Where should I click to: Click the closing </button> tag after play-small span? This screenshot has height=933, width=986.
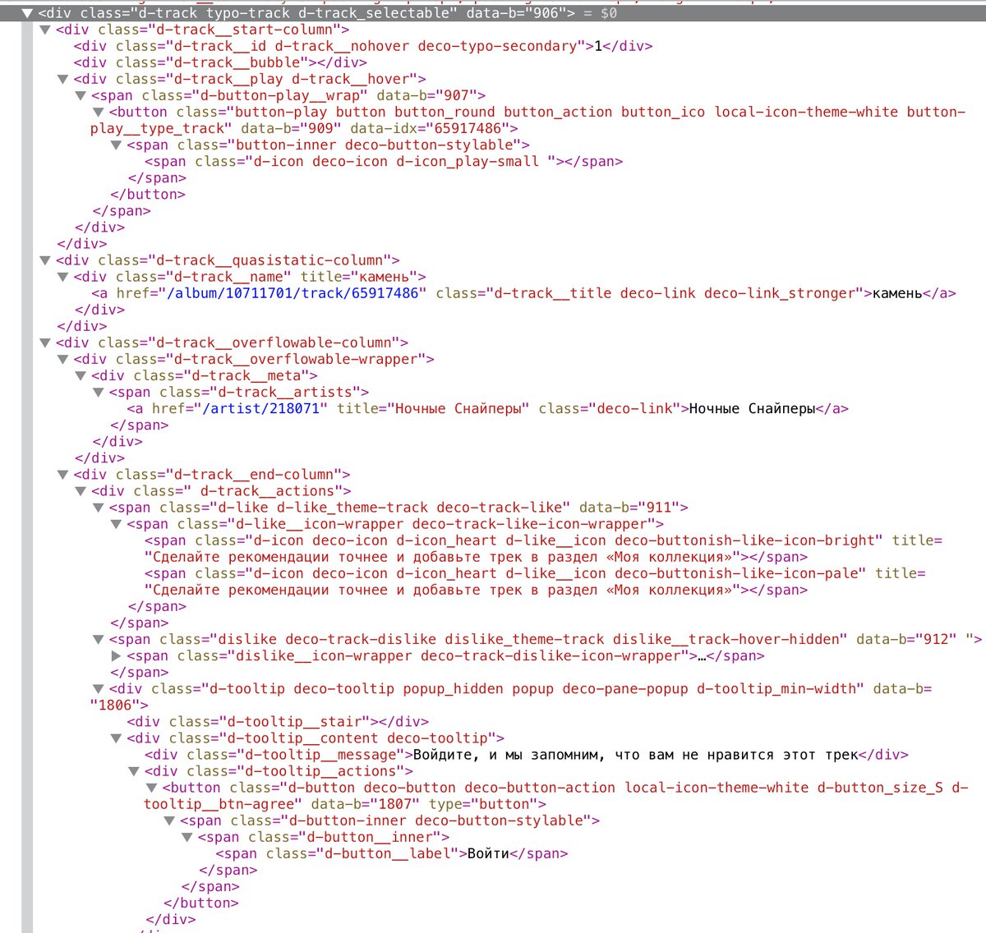point(148,194)
